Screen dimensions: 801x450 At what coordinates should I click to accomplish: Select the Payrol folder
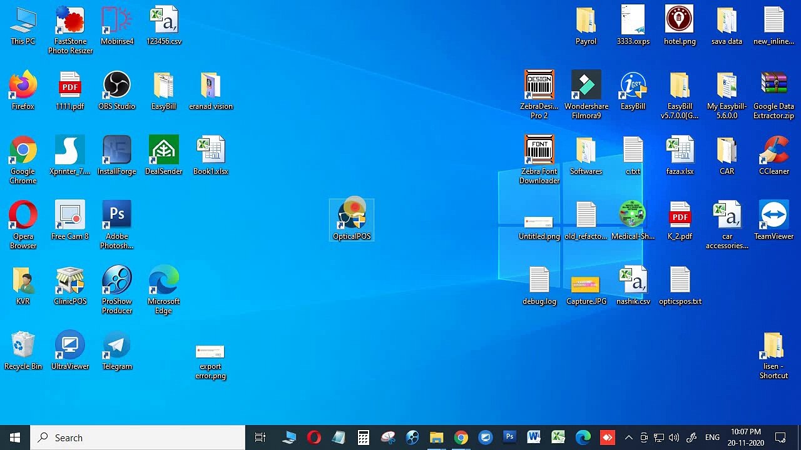(586, 25)
